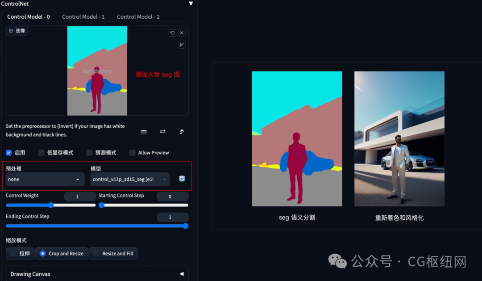
Task: Open the Control Model - 2 tab
Action: click(x=138, y=17)
